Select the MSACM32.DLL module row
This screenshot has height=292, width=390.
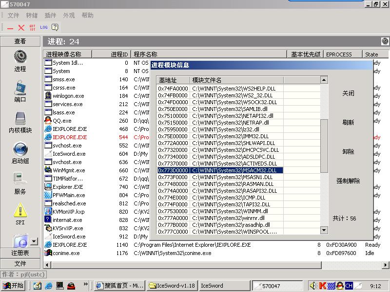(x=220, y=170)
